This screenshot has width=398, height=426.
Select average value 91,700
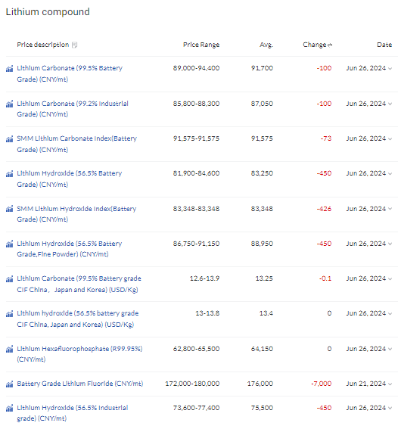click(x=262, y=68)
